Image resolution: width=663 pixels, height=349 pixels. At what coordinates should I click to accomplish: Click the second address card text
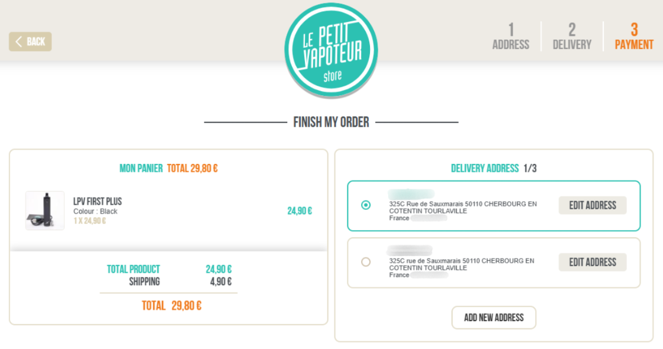(x=461, y=264)
